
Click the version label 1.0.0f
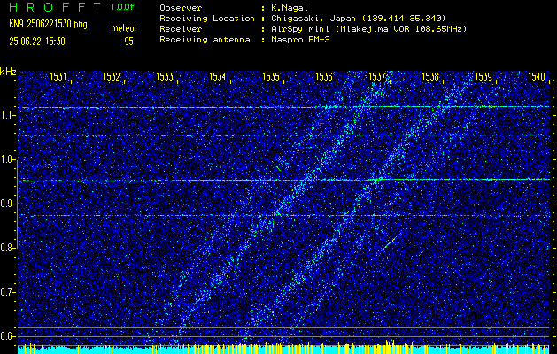[122, 7]
